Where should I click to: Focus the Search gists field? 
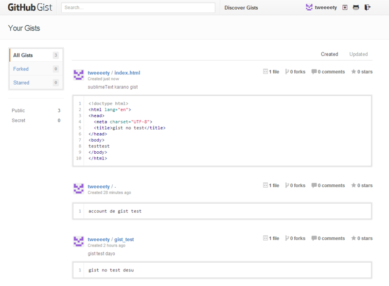138,7
